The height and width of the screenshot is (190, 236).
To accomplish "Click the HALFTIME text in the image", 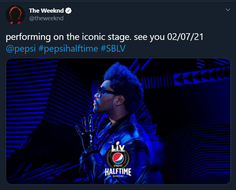I will coord(118,172).
